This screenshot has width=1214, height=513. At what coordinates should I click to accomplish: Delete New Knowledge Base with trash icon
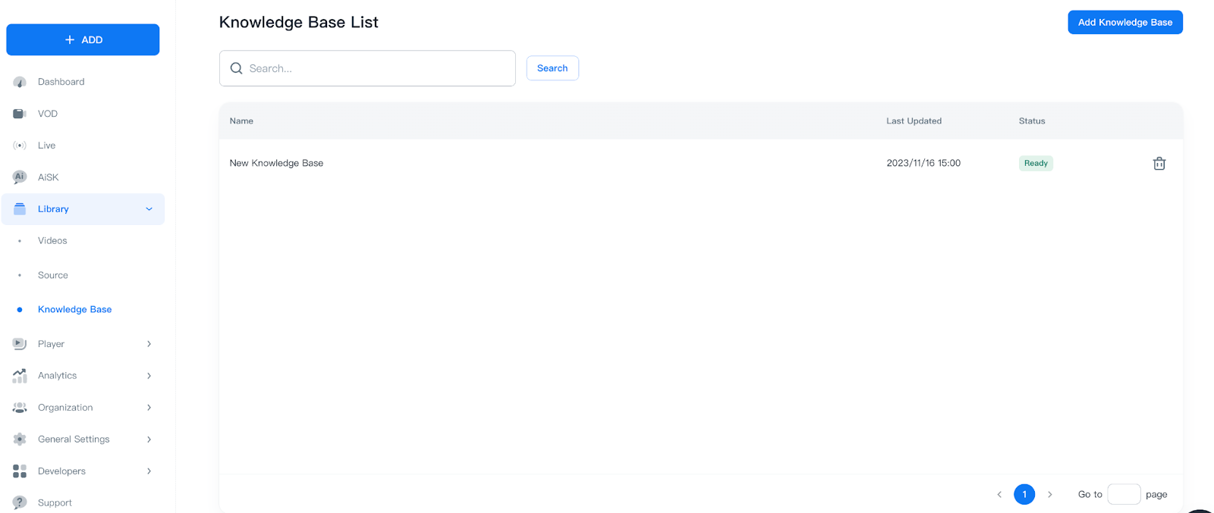(x=1159, y=163)
